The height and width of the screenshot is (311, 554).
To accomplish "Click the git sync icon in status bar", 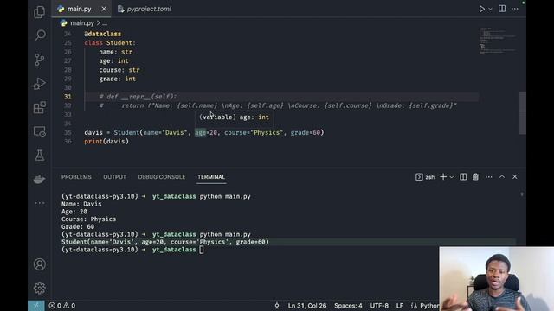I will click(277, 306).
